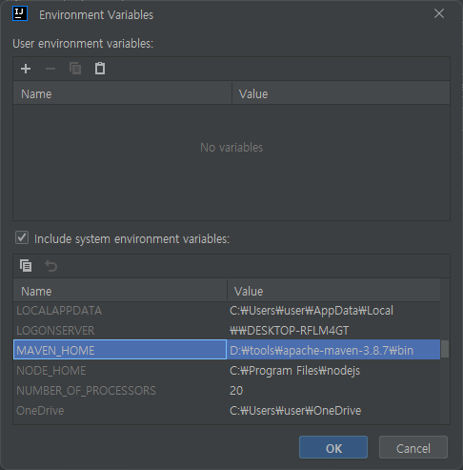Viewport: 463px width, 470px height.
Task: Paste variables from clipboard icon
Action: 100,69
